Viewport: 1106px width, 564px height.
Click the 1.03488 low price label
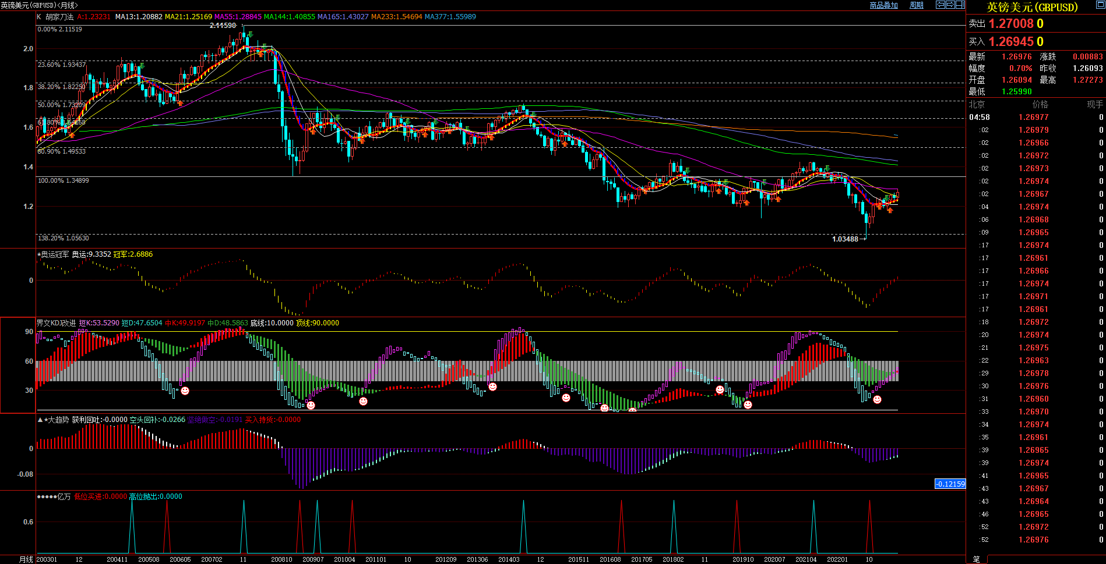[845, 239]
